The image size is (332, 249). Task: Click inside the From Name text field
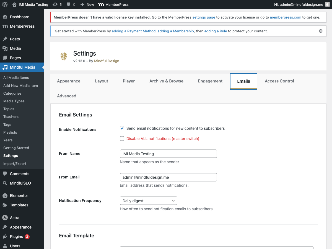tap(168, 154)
